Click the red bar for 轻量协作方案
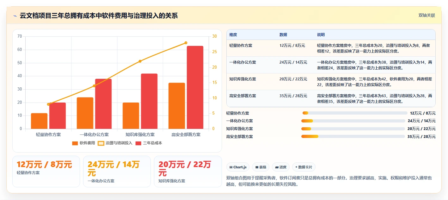 [x=58, y=116]
